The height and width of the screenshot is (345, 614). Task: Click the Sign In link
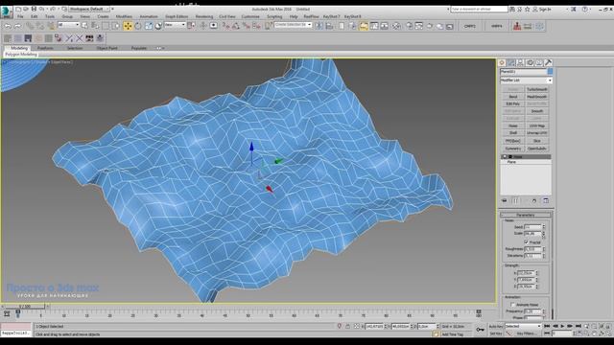click(545, 9)
